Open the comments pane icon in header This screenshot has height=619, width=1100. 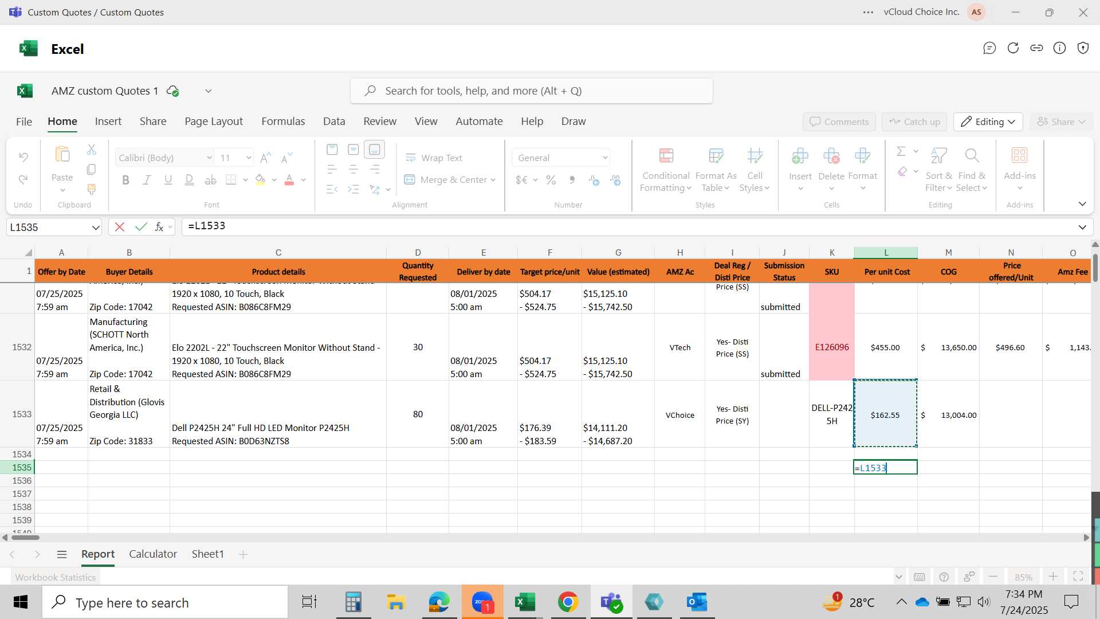[989, 48]
